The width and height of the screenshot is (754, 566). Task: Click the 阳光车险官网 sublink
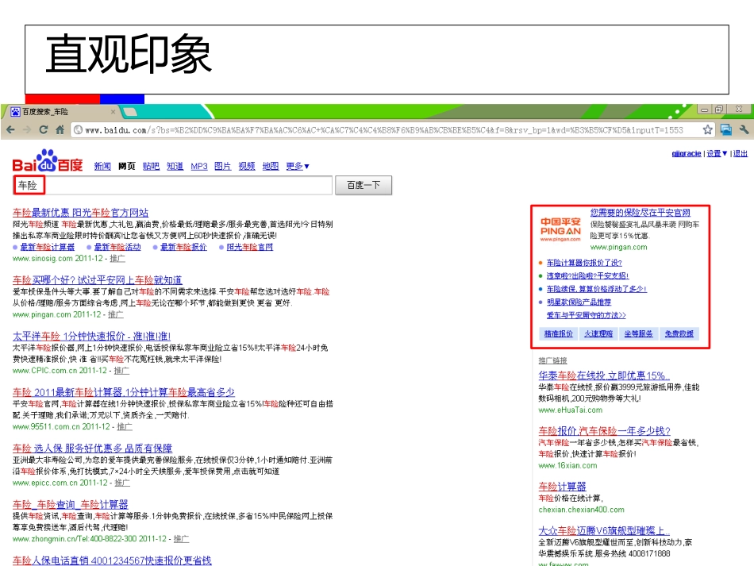coord(249,247)
